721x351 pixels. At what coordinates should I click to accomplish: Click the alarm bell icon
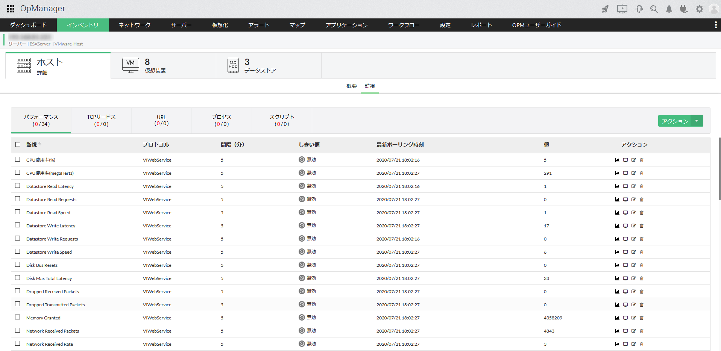[x=669, y=9]
